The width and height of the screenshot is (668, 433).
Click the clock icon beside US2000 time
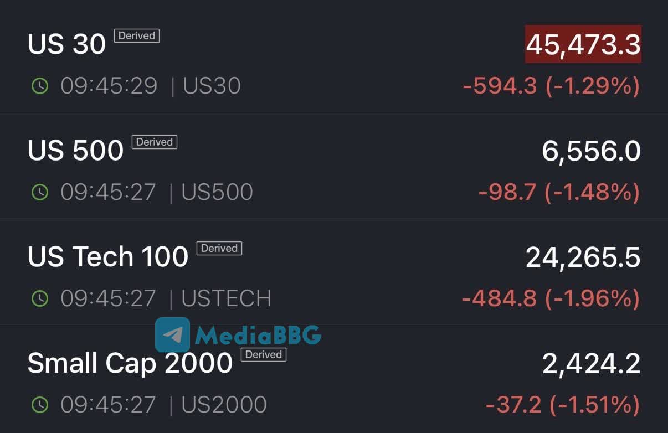coord(40,405)
